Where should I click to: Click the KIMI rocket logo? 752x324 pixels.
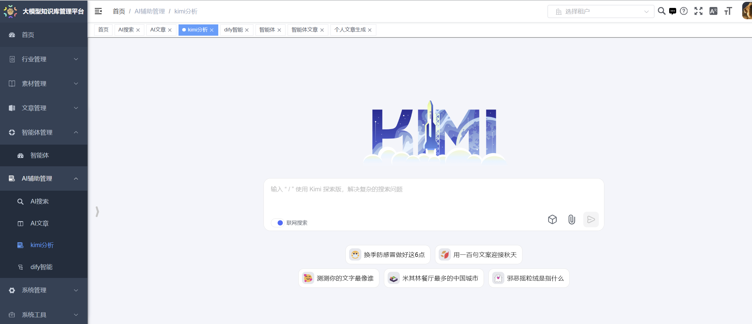(434, 133)
